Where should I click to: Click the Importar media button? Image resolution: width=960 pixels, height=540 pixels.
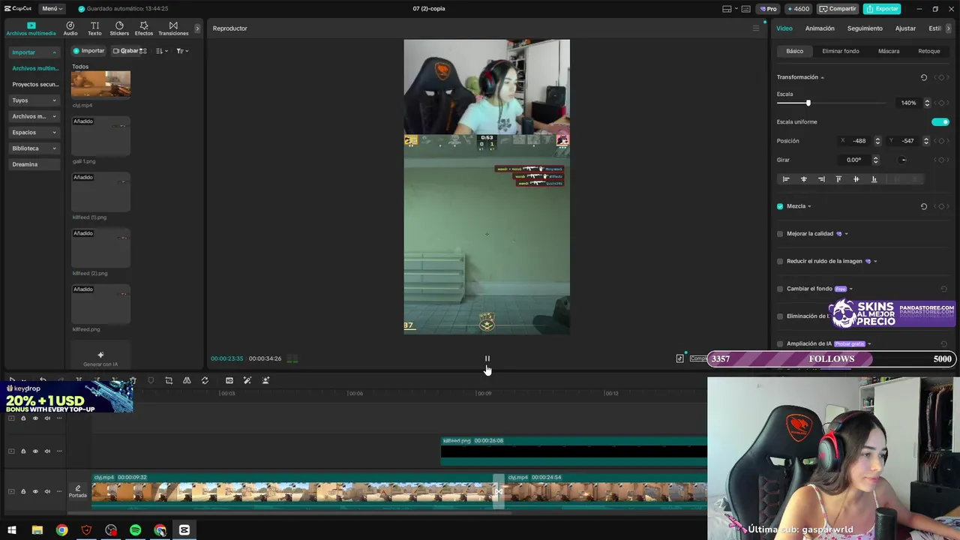88,51
